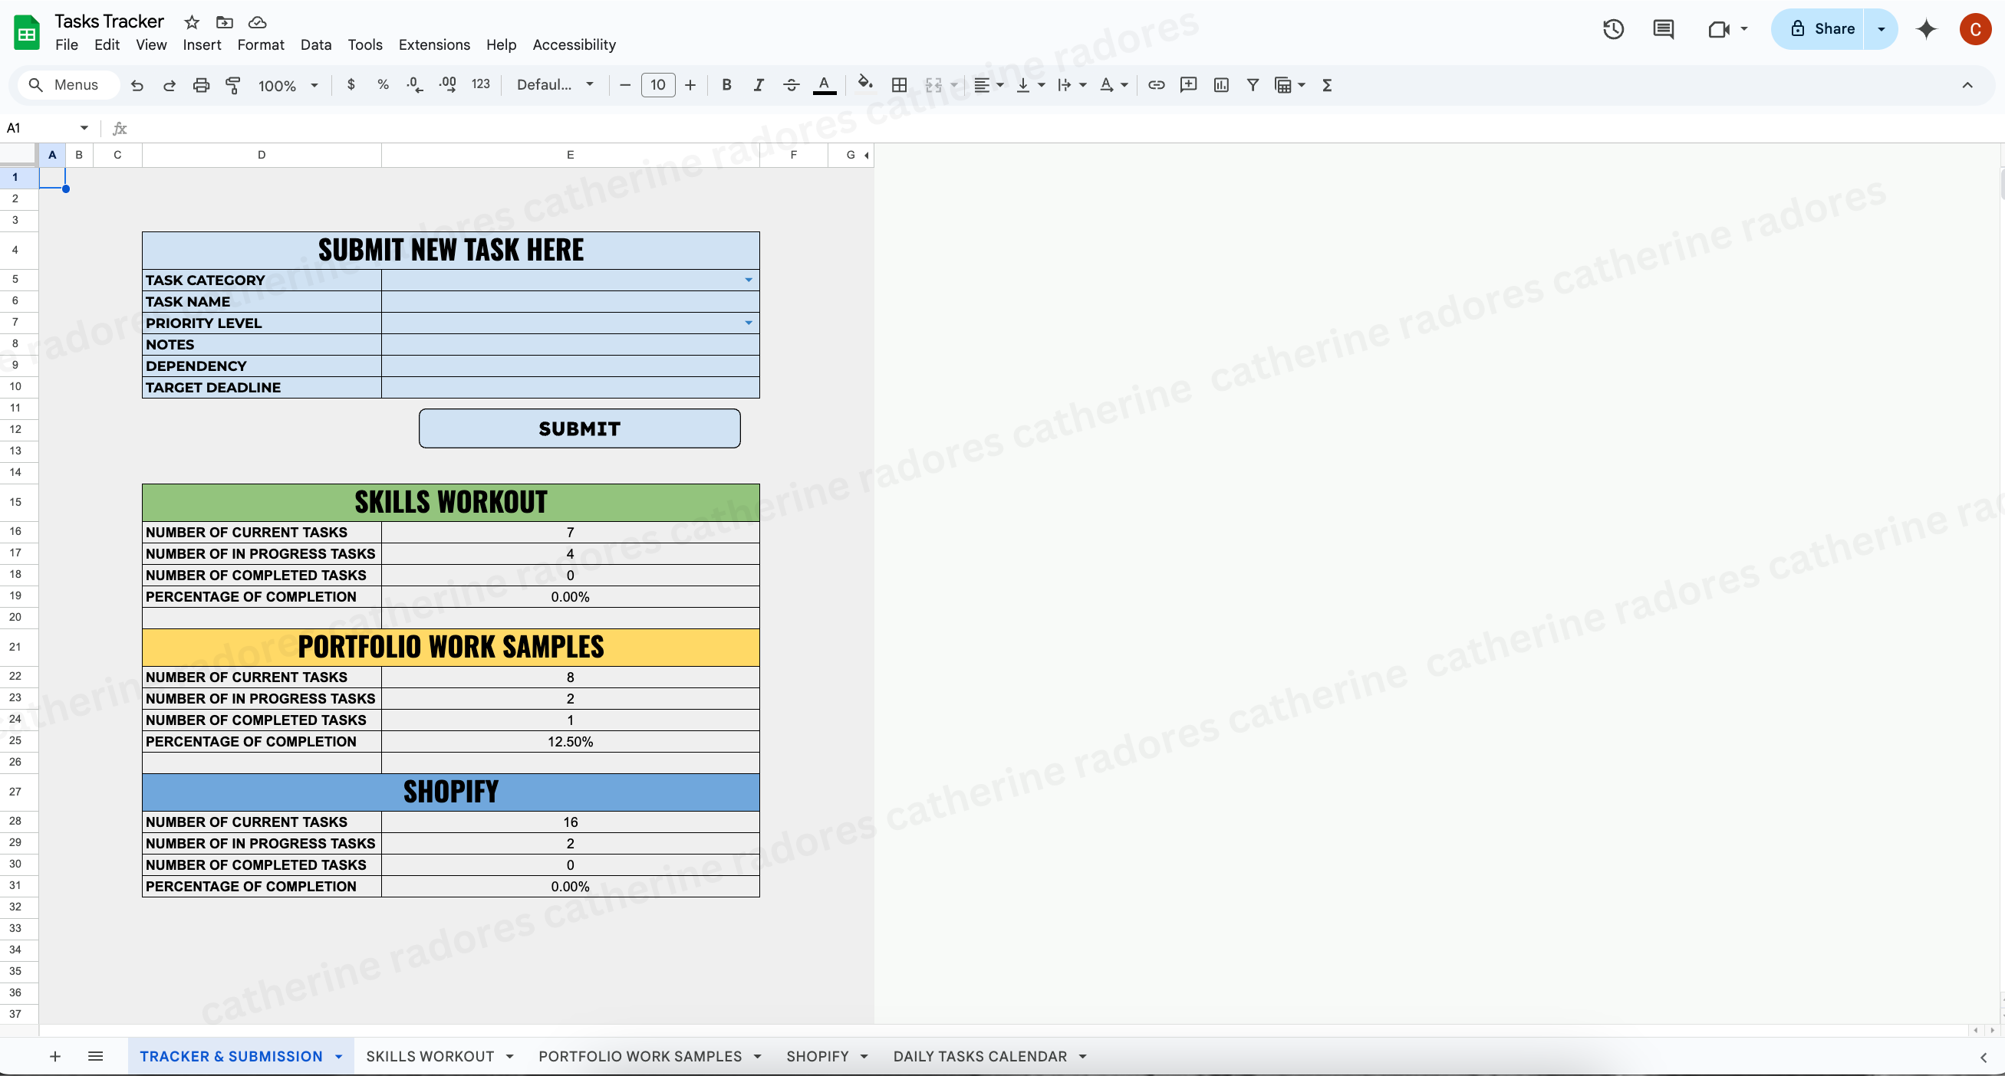This screenshot has width=2005, height=1076.
Task: Open the comments history icon
Action: point(1663,30)
